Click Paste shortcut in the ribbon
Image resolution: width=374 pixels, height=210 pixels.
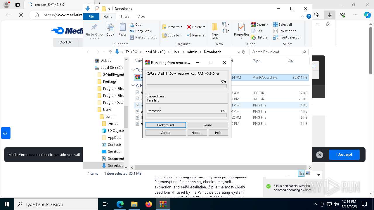143,37
